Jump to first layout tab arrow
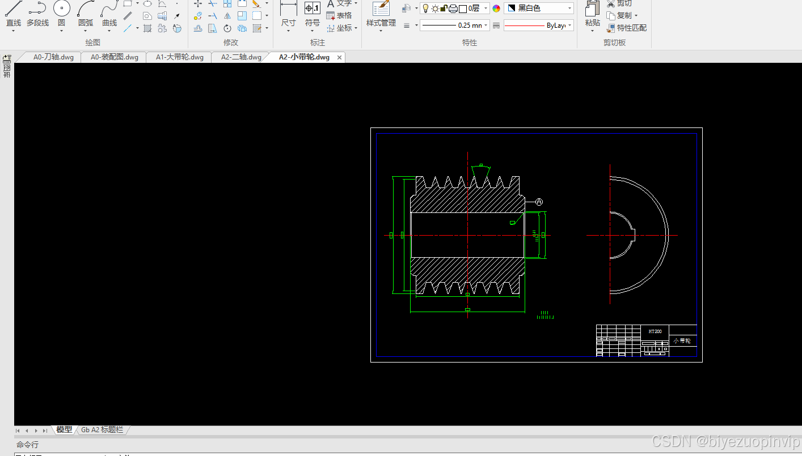Image resolution: width=802 pixels, height=456 pixels. coord(18,431)
